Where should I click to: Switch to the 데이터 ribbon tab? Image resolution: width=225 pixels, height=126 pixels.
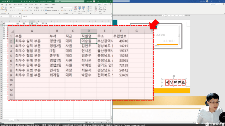coord(31,4)
